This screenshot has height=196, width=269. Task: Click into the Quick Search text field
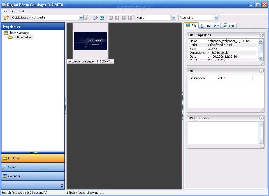[x=55, y=17]
